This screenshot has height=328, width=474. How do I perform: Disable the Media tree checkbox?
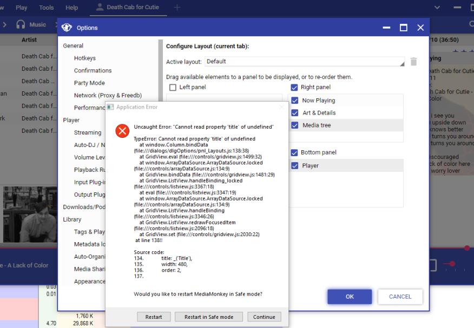[x=295, y=125]
